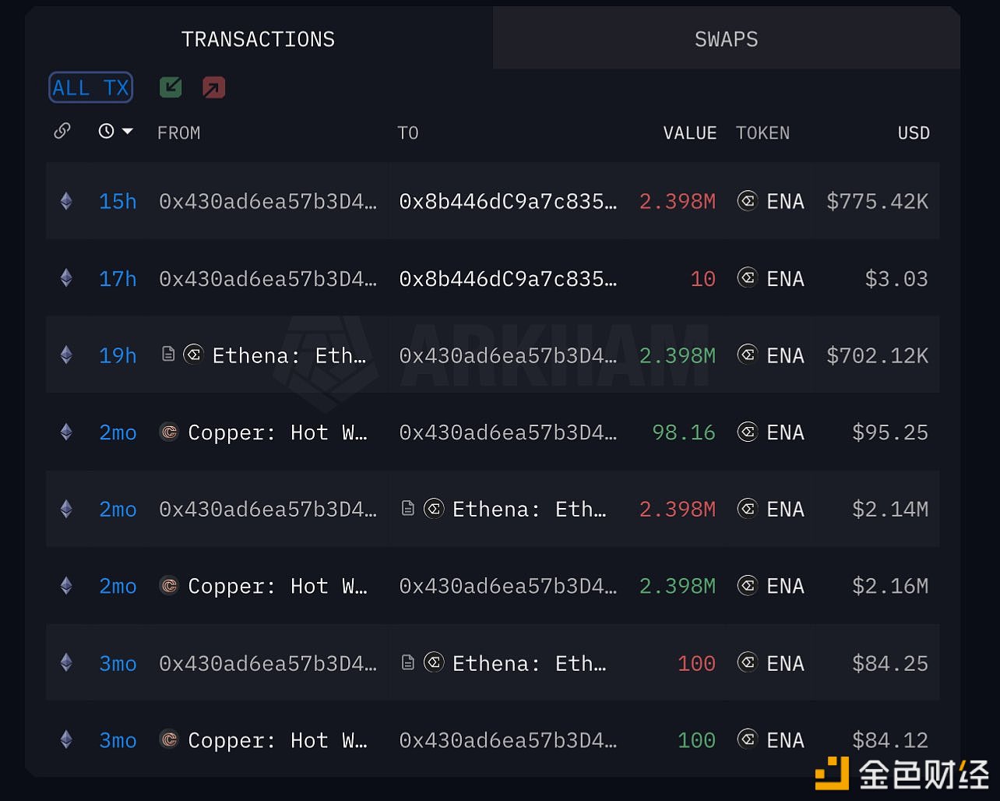Sort by time using clock dropdown
Image resolution: width=1000 pixels, height=801 pixels.
point(115,132)
